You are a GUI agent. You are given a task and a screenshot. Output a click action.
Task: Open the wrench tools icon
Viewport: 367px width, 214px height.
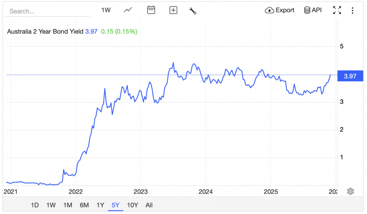[193, 11]
